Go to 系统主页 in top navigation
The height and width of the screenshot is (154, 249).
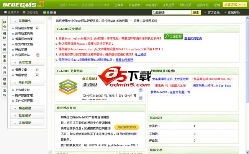coord(169,5)
